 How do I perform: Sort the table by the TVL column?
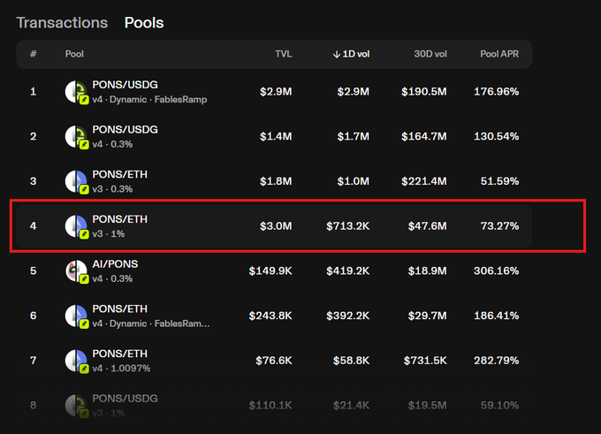tap(283, 54)
